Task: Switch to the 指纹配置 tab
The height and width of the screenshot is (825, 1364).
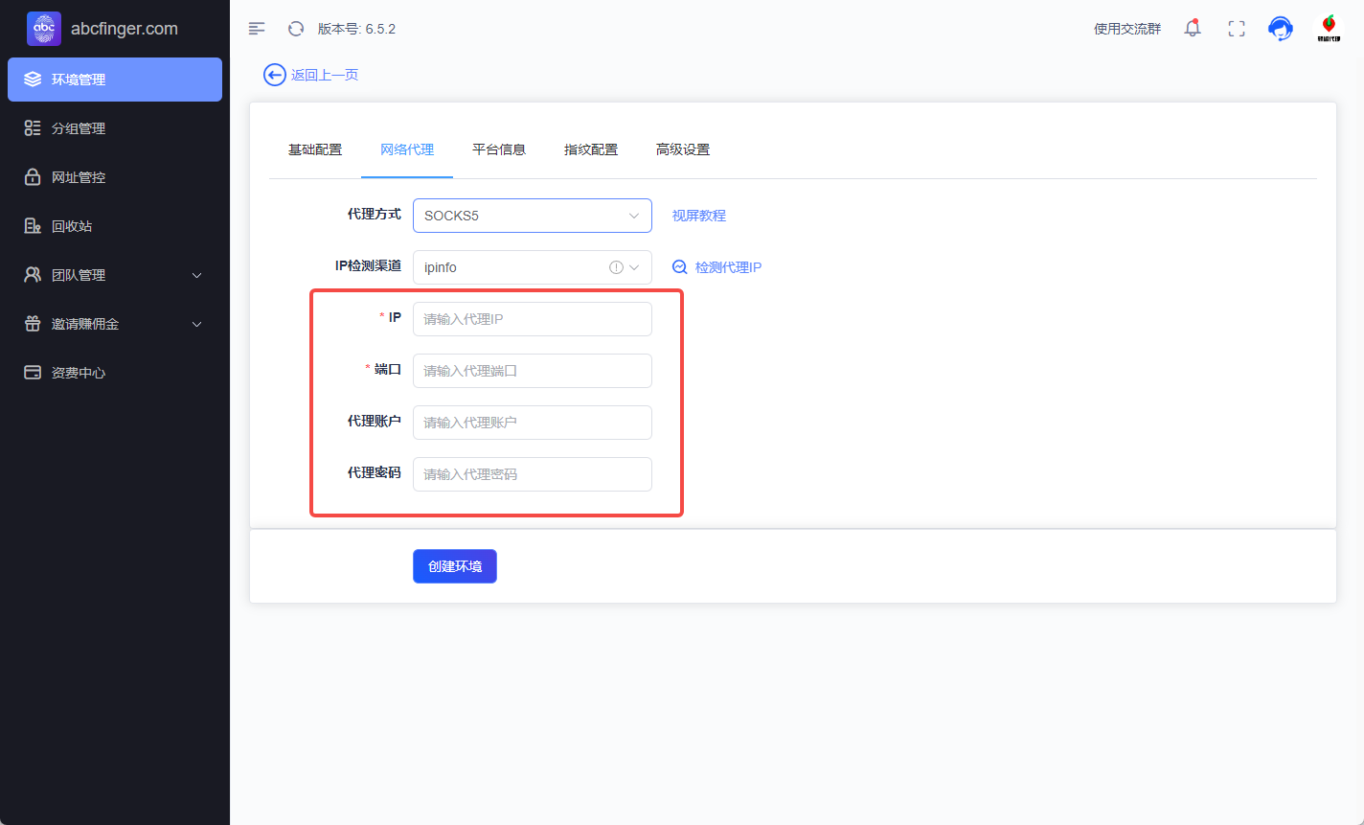Action: (x=591, y=149)
